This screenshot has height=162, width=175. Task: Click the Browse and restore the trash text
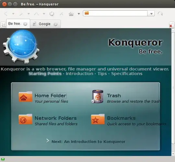[x=134, y=101]
